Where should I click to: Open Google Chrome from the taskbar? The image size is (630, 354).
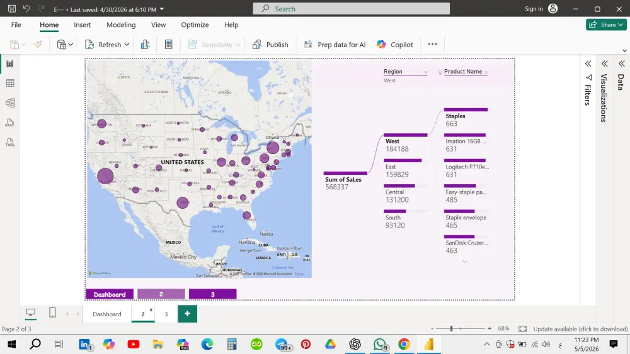(404, 344)
